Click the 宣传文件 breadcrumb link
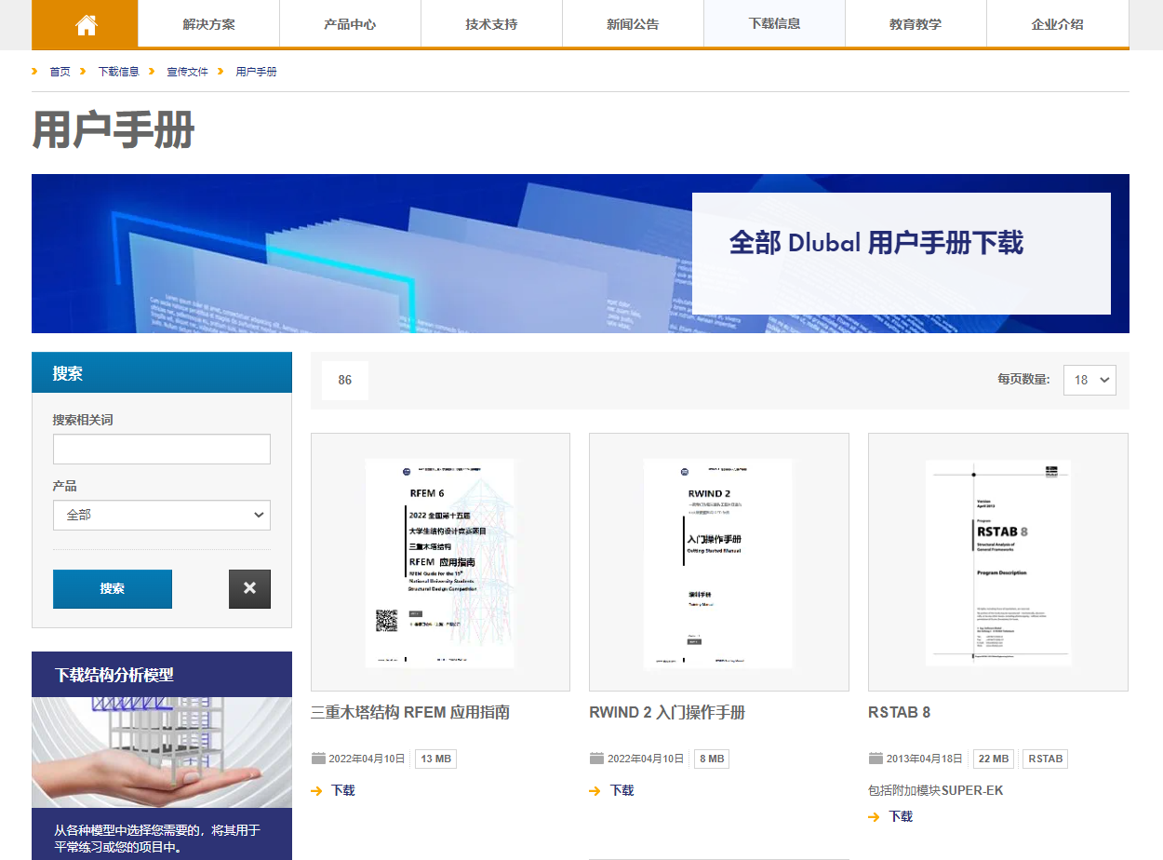 coord(187,72)
